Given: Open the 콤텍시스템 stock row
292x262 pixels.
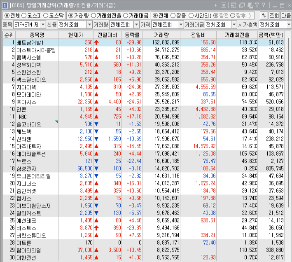Looking at the screenshot, I should coord(143,57).
